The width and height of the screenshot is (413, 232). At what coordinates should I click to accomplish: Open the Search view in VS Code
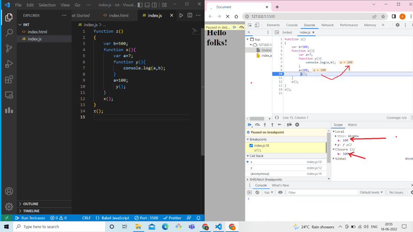pos(9,33)
